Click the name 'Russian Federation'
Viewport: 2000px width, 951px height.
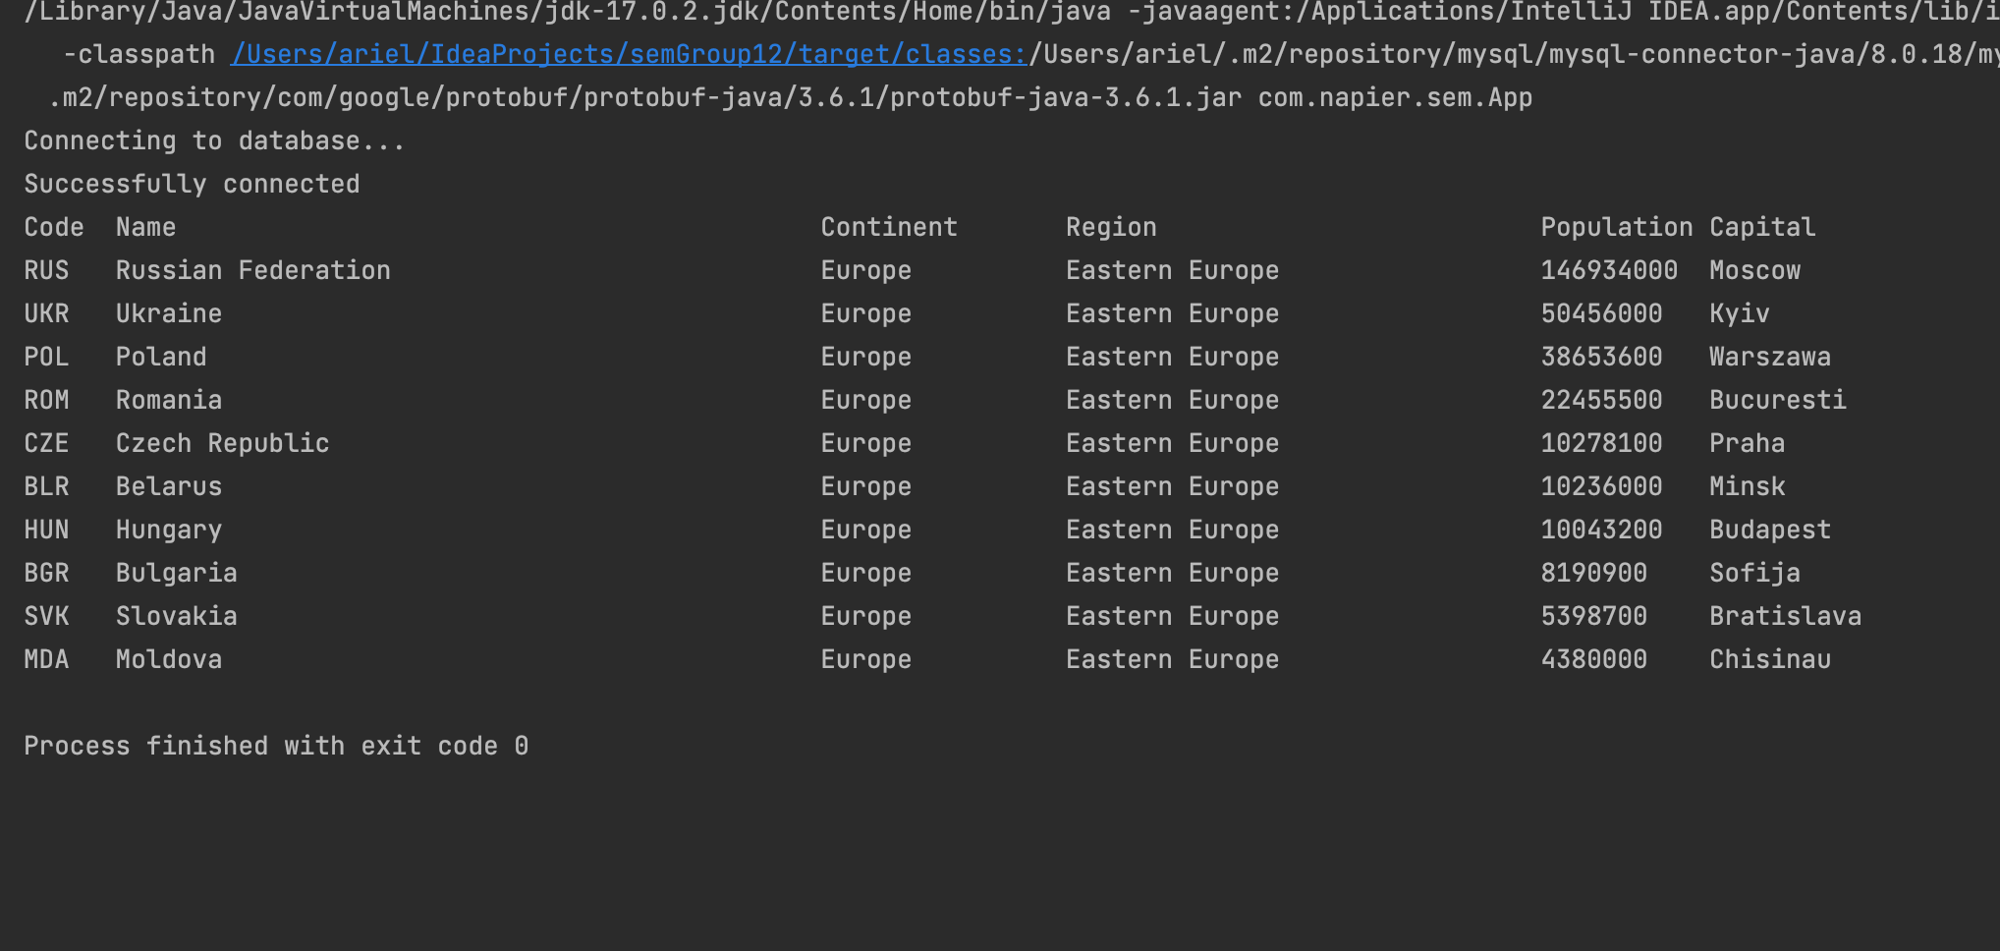tap(253, 270)
